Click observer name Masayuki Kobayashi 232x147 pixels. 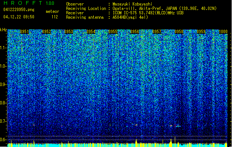(x=132, y=4)
